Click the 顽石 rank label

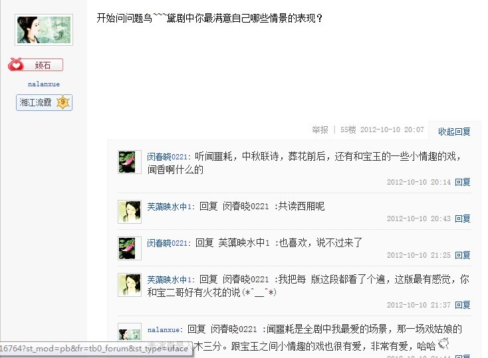coord(43,65)
